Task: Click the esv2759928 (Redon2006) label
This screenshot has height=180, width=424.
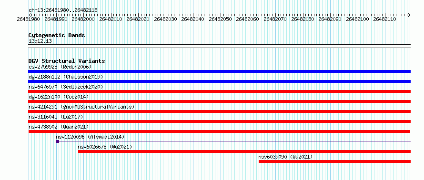Action: pyautogui.click(x=60, y=67)
